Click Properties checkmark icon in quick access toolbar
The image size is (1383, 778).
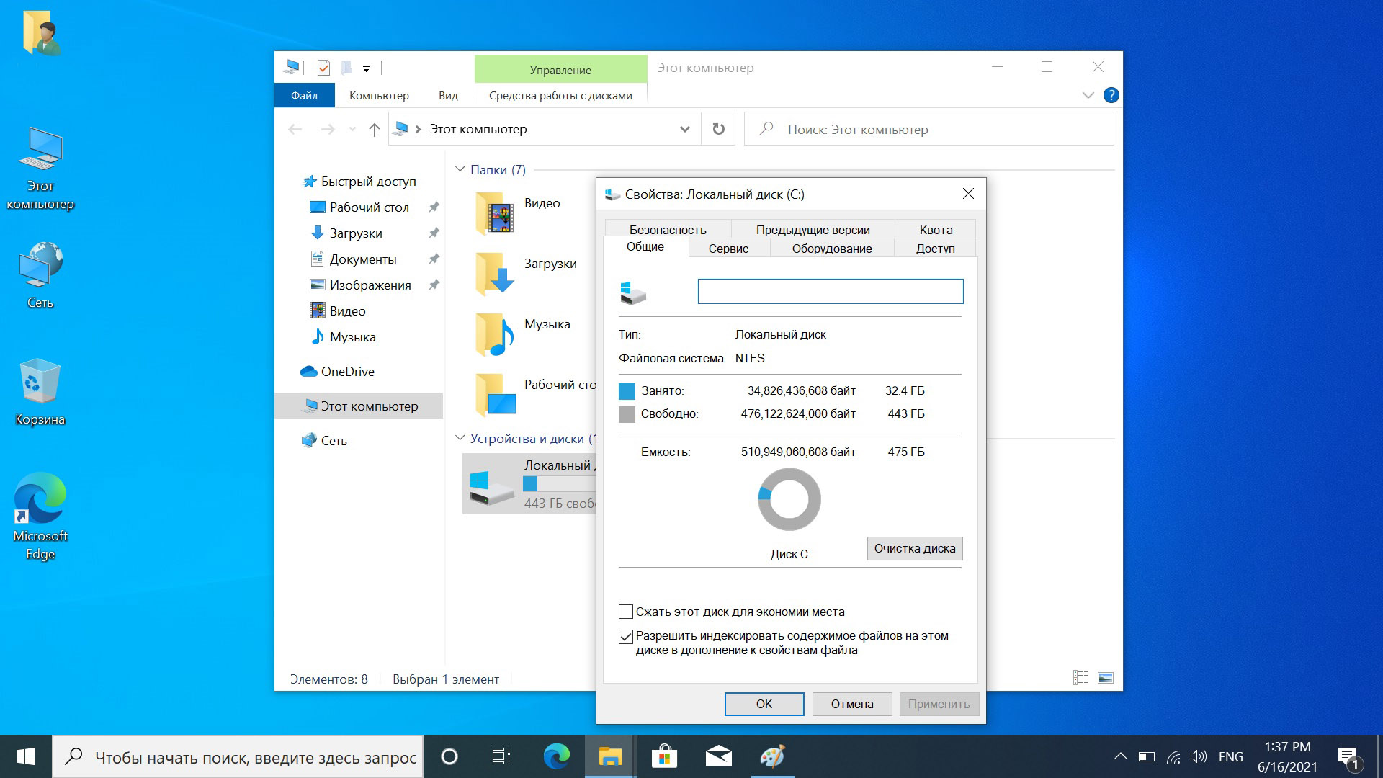tap(323, 68)
